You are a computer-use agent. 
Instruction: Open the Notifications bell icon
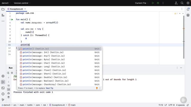point(188,9)
